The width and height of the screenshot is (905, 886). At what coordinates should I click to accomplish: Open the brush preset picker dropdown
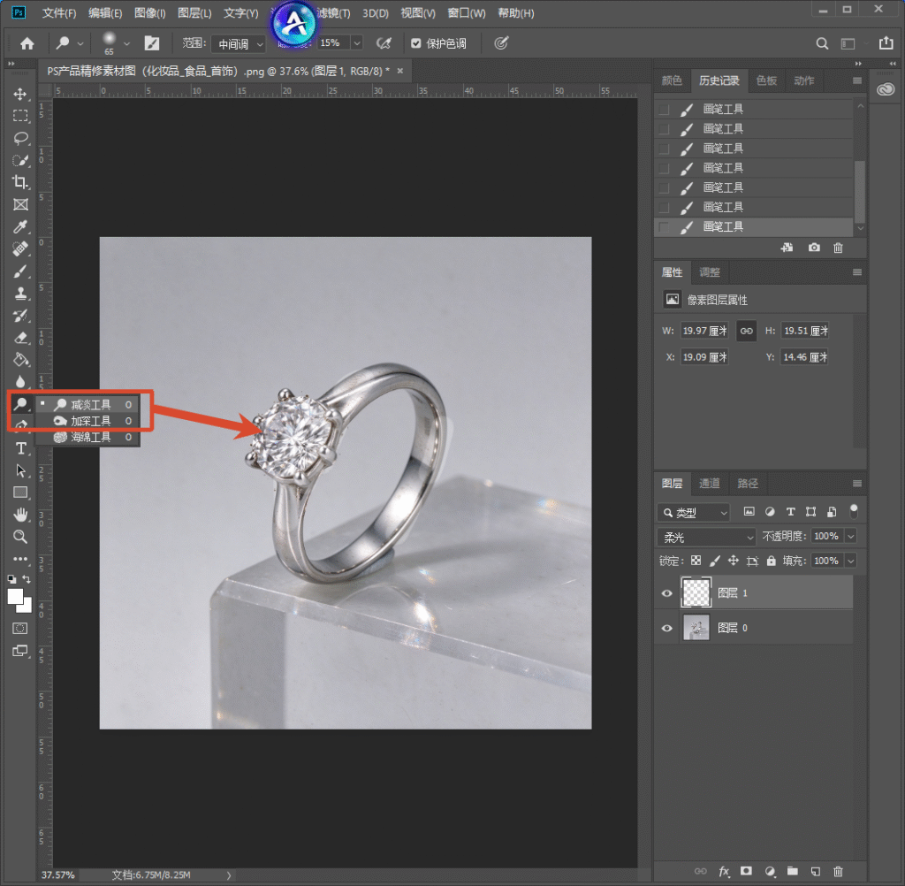tap(126, 43)
